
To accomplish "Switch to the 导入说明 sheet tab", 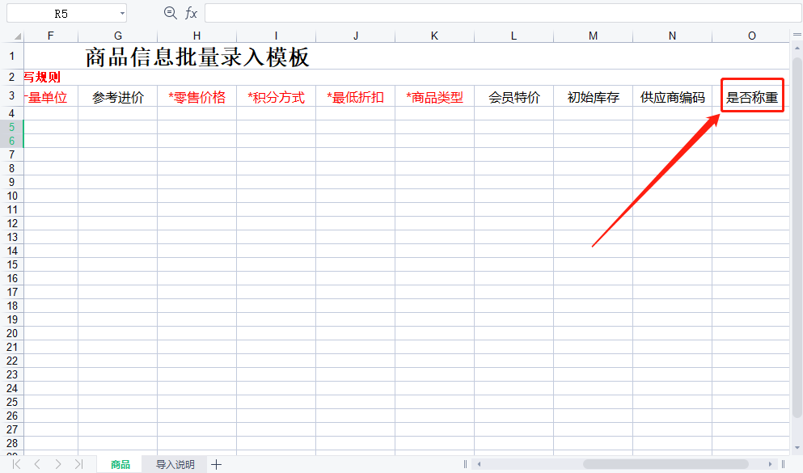I will [x=175, y=464].
